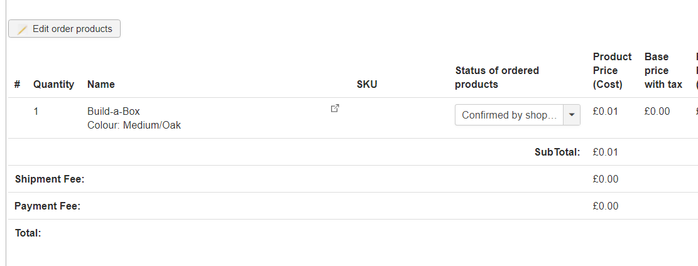The image size is (698, 266).
Task: Click the # column header
Action: 18,84
